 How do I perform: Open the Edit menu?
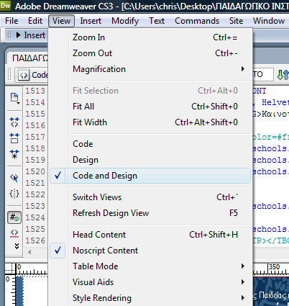point(35,21)
